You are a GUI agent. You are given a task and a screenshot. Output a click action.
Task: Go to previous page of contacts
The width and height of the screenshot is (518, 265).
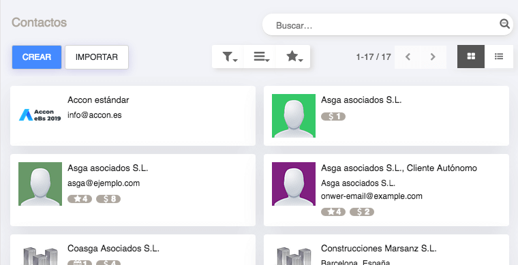(408, 57)
